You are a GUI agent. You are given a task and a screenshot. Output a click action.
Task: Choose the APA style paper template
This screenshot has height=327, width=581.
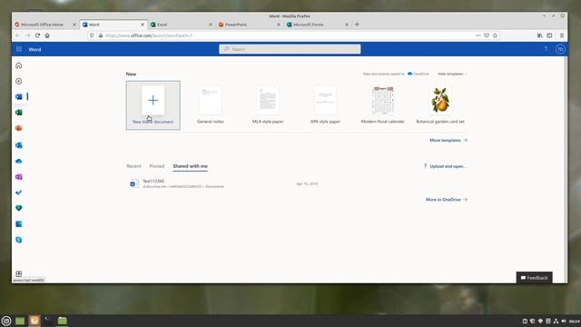325,105
